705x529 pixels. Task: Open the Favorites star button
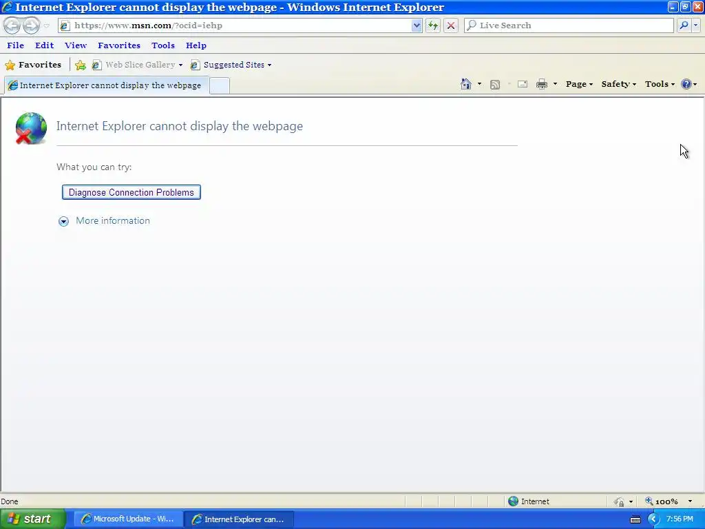pyautogui.click(x=33, y=65)
